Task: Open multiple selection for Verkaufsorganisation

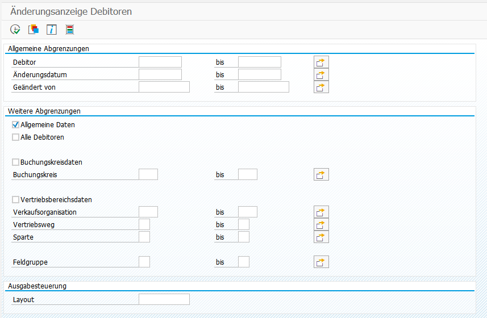Action: click(x=321, y=212)
